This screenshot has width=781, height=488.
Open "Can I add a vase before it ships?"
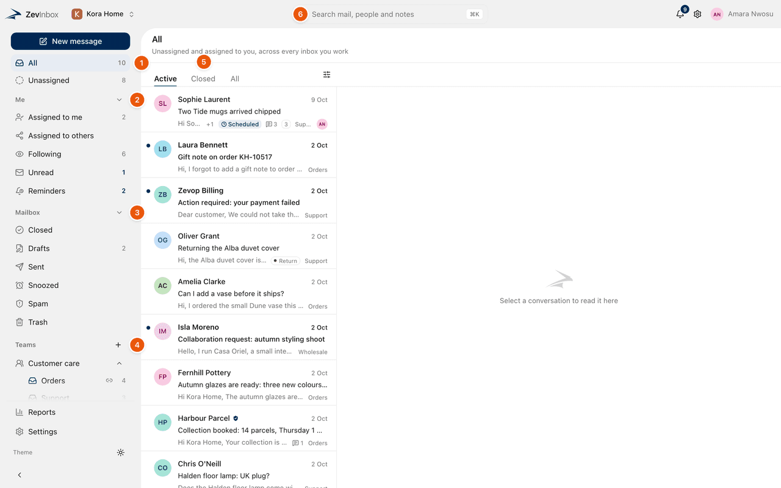coord(239,292)
